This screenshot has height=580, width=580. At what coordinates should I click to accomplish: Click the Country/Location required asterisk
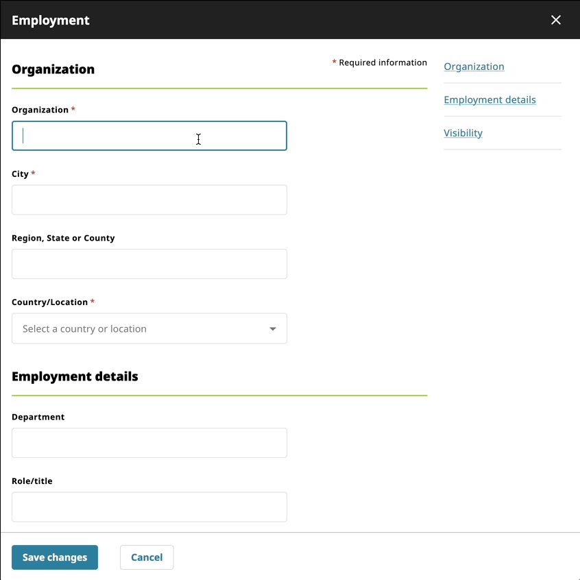click(x=93, y=302)
